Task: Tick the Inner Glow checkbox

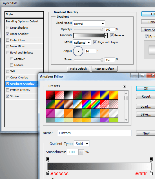Action: [8, 46]
